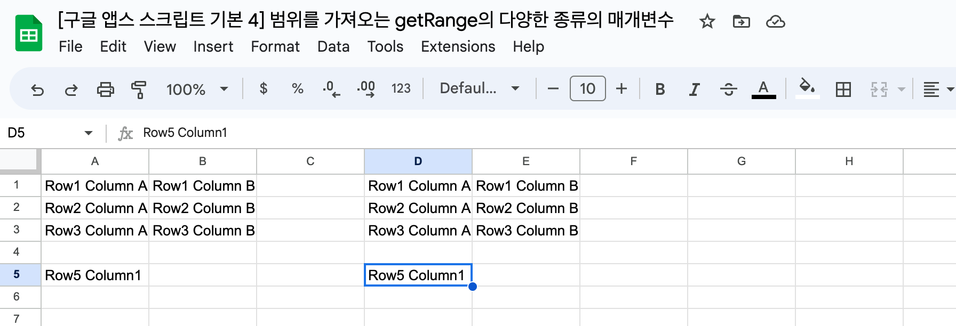Screen dimensions: 956x326
Task: Open more number formats 123
Action: [401, 88]
